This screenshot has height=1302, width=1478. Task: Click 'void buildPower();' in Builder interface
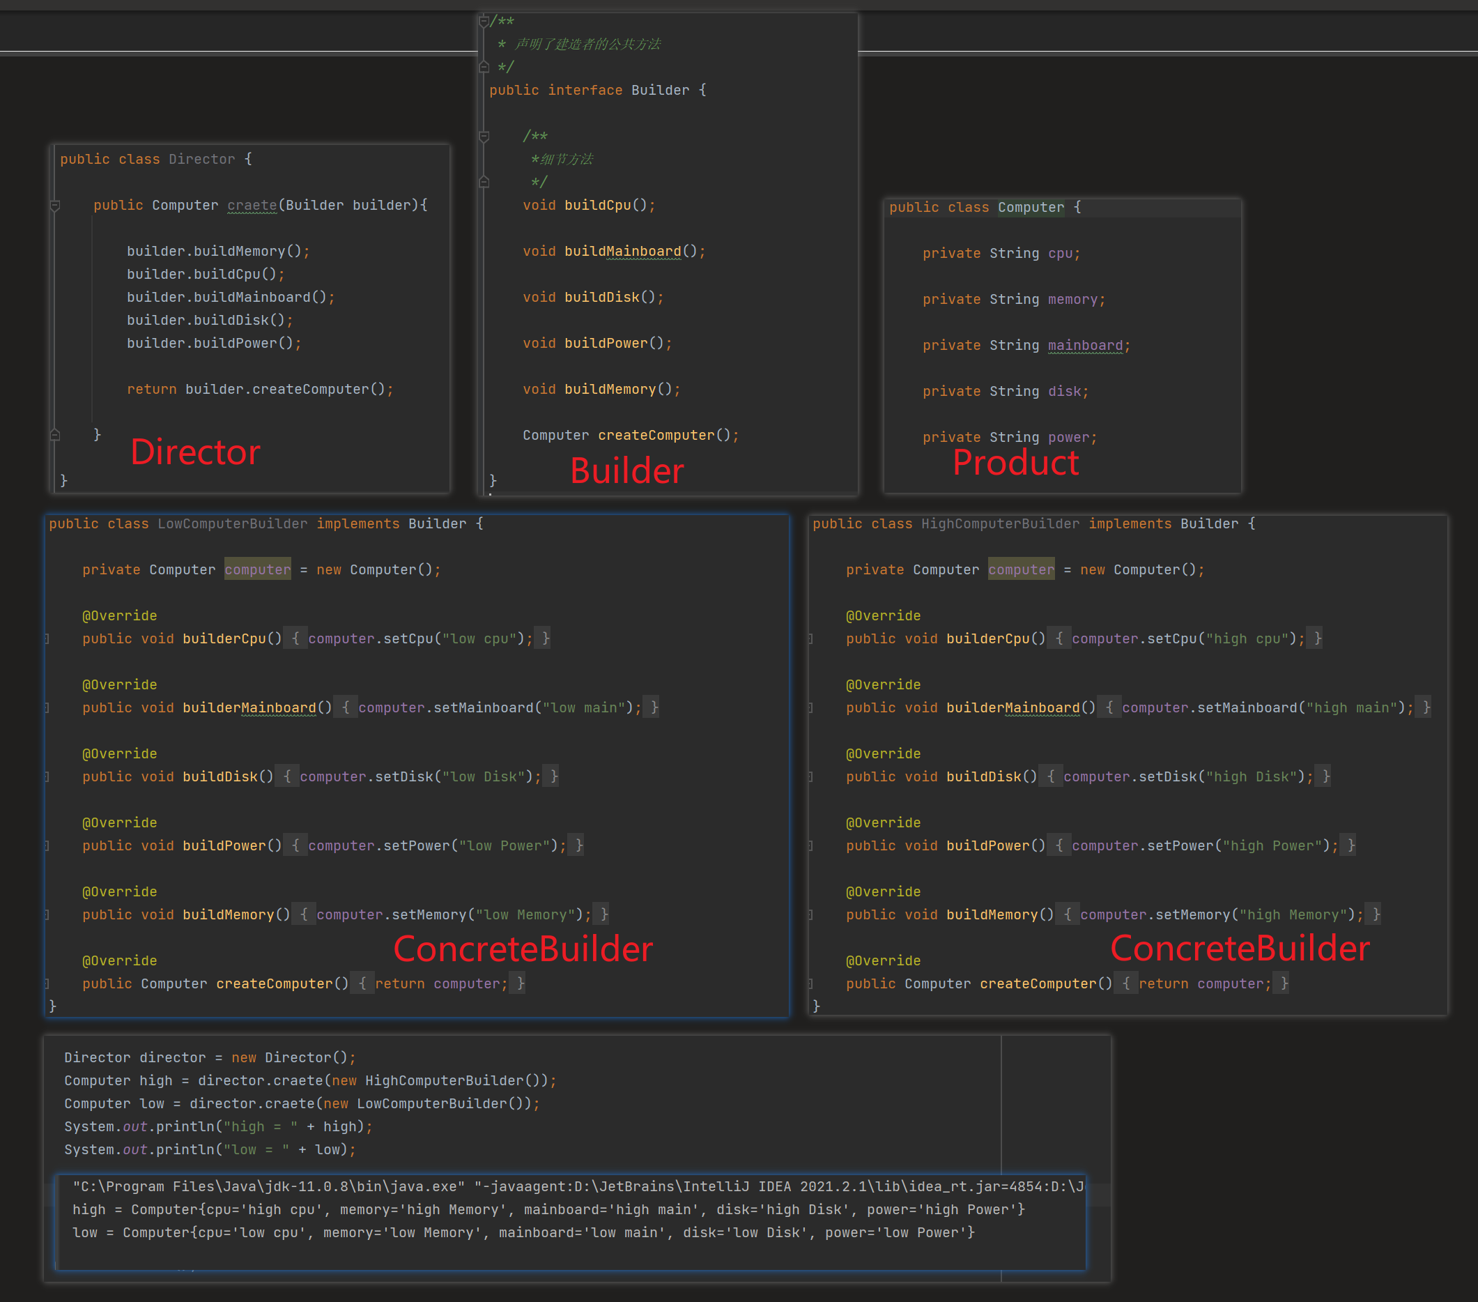coord(597,343)
